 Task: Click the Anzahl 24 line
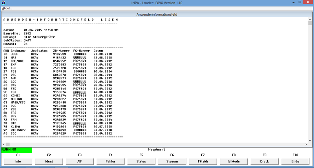(15, 44)
